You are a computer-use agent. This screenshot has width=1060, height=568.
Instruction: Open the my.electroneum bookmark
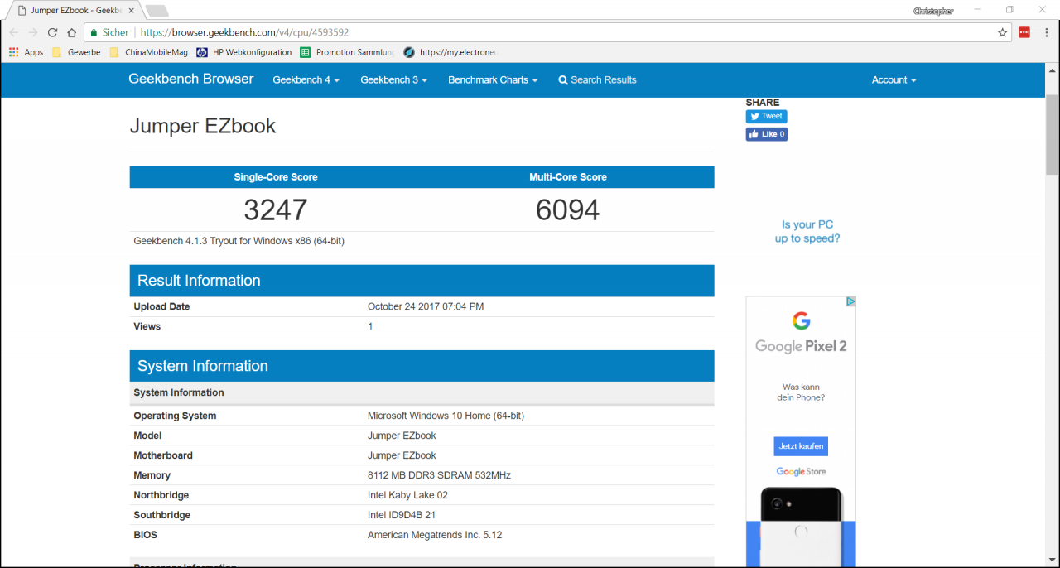450,52
